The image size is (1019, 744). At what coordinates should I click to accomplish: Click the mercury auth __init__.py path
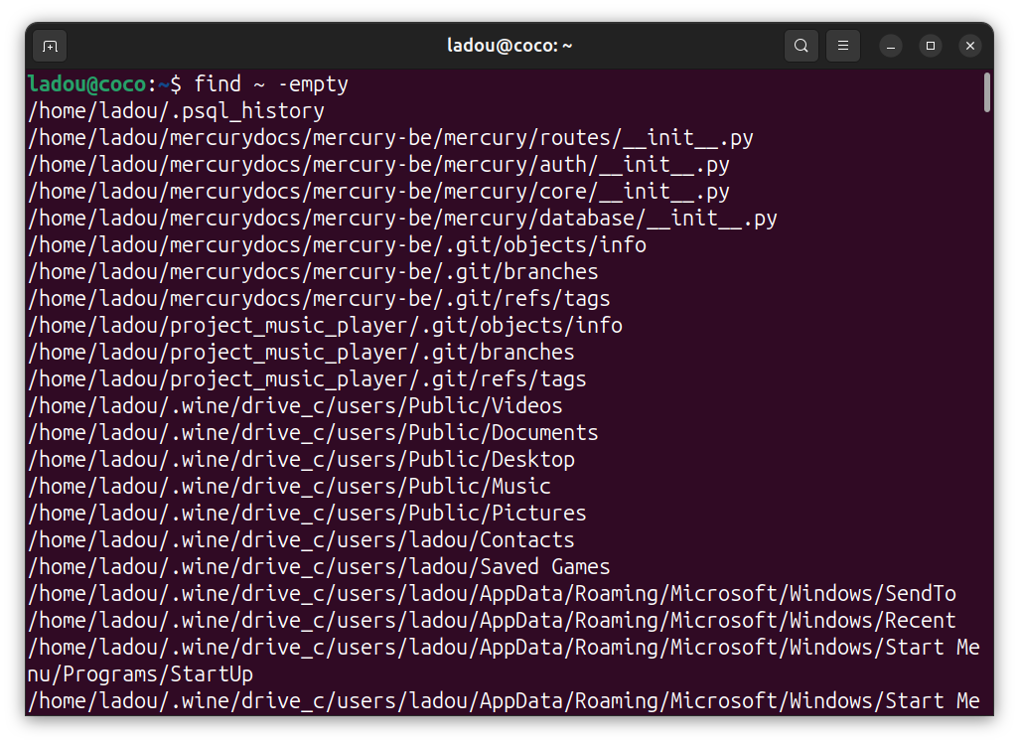[378, 164]
